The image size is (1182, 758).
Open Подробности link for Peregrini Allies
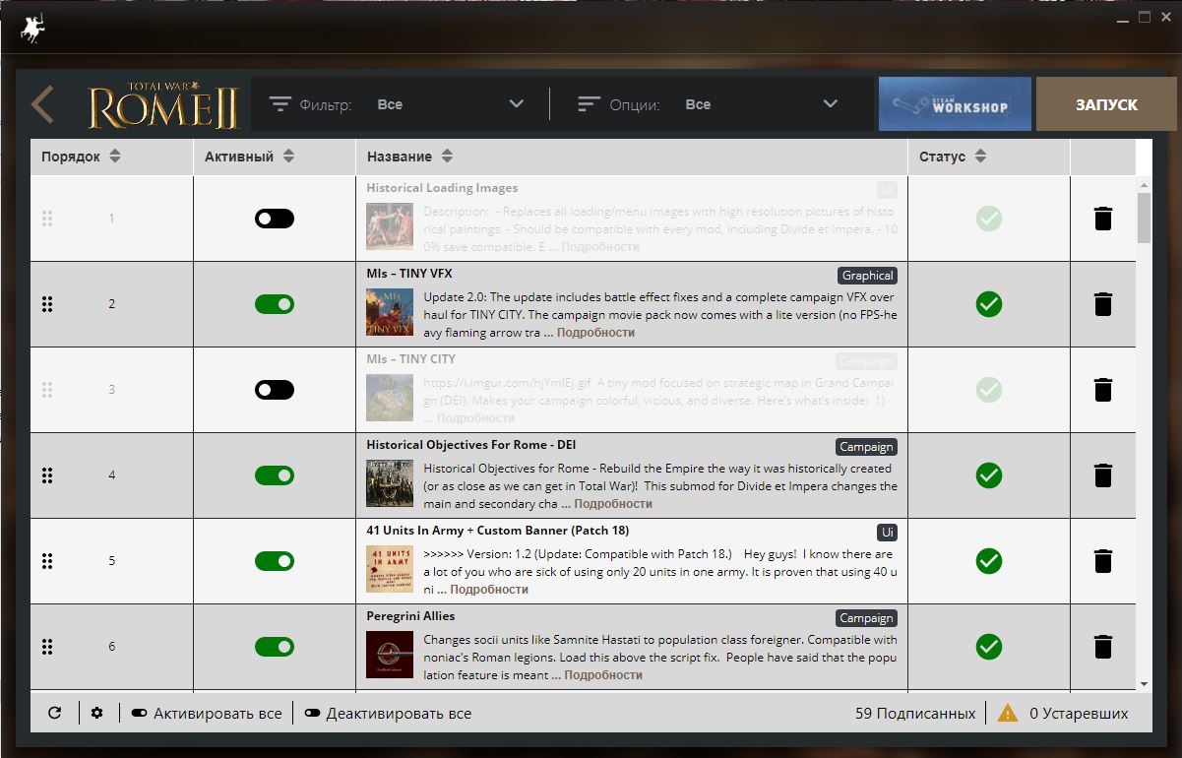pyautogui.click(x=603, y=675)
